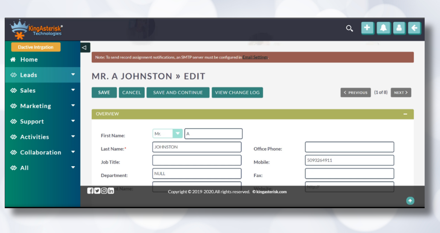Open the Facebook icon in footer

90,191
